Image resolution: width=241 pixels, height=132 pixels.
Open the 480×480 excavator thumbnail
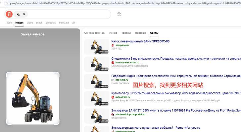pyautogui.click(x=97, y=64)
